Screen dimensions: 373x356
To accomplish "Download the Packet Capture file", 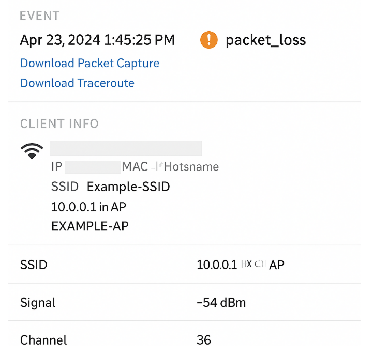I will 89,64.
